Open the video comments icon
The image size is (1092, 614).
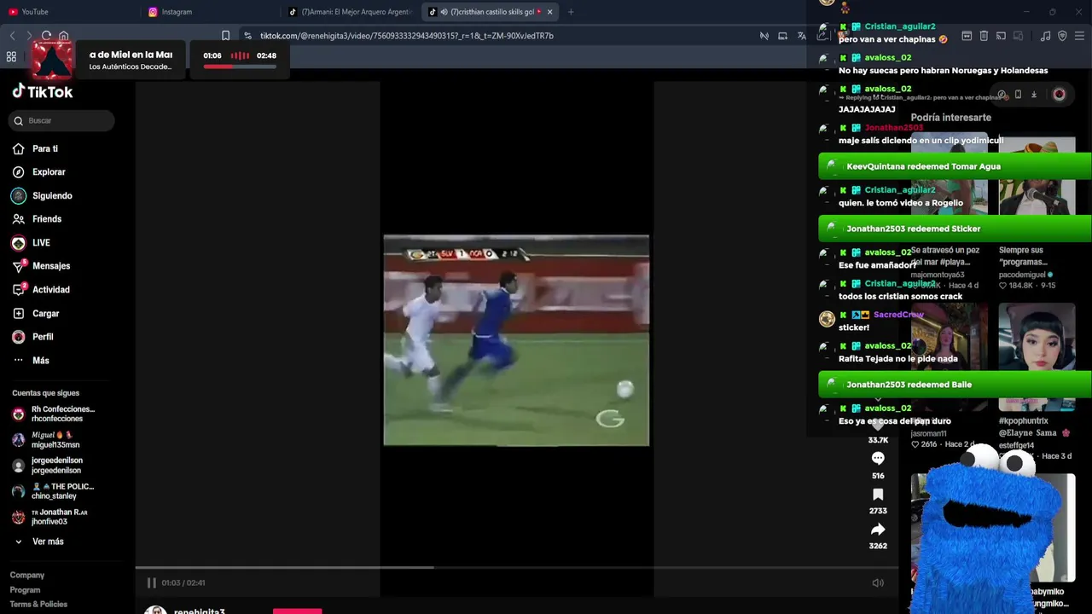coord(878,459)
